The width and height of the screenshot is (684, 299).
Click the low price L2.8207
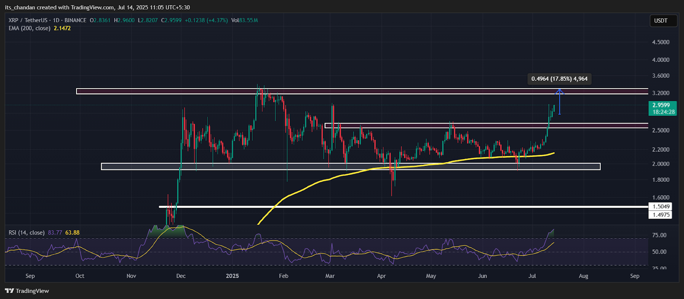147,20
